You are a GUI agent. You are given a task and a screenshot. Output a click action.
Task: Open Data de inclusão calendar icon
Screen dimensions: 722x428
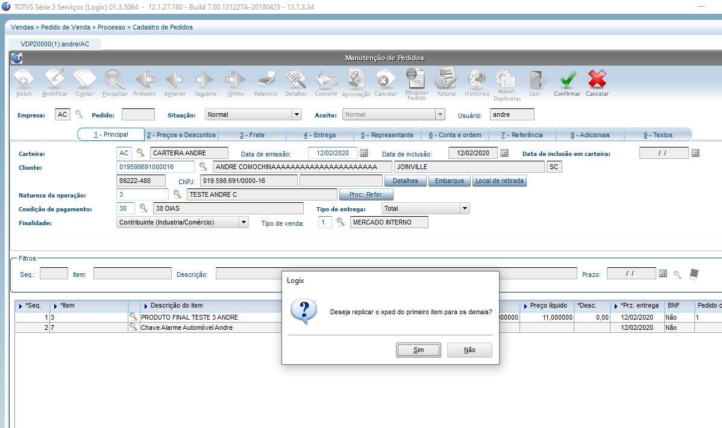pos(504,153)
